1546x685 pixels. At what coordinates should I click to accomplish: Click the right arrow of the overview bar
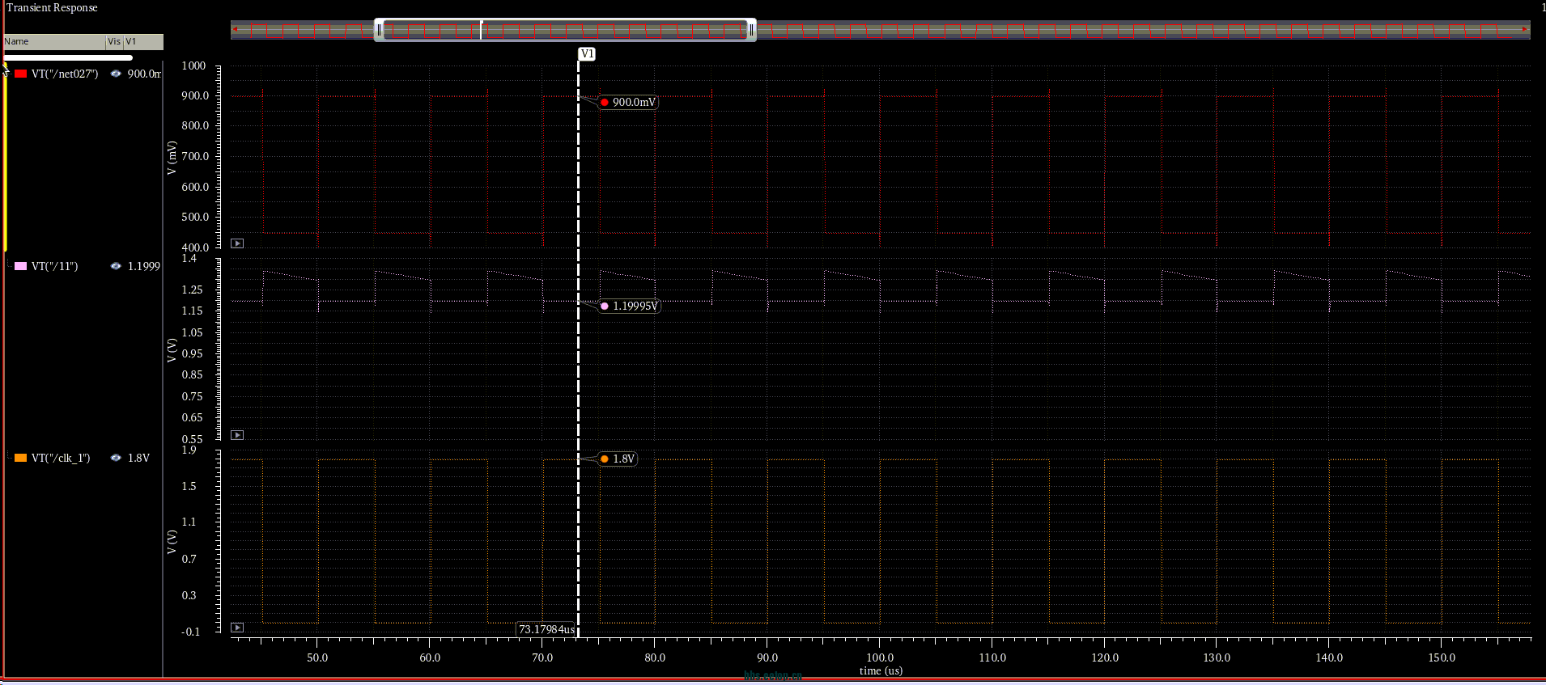(x=1525, y=30)
